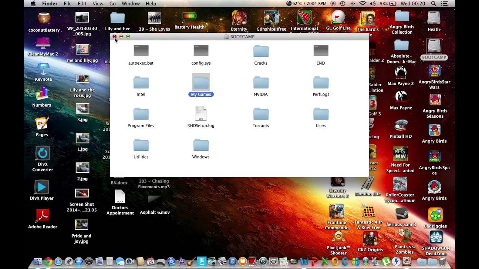Launch uTorrent from the Dock
The height and width of the screenshot is (269, 479).
pos(386,262)
